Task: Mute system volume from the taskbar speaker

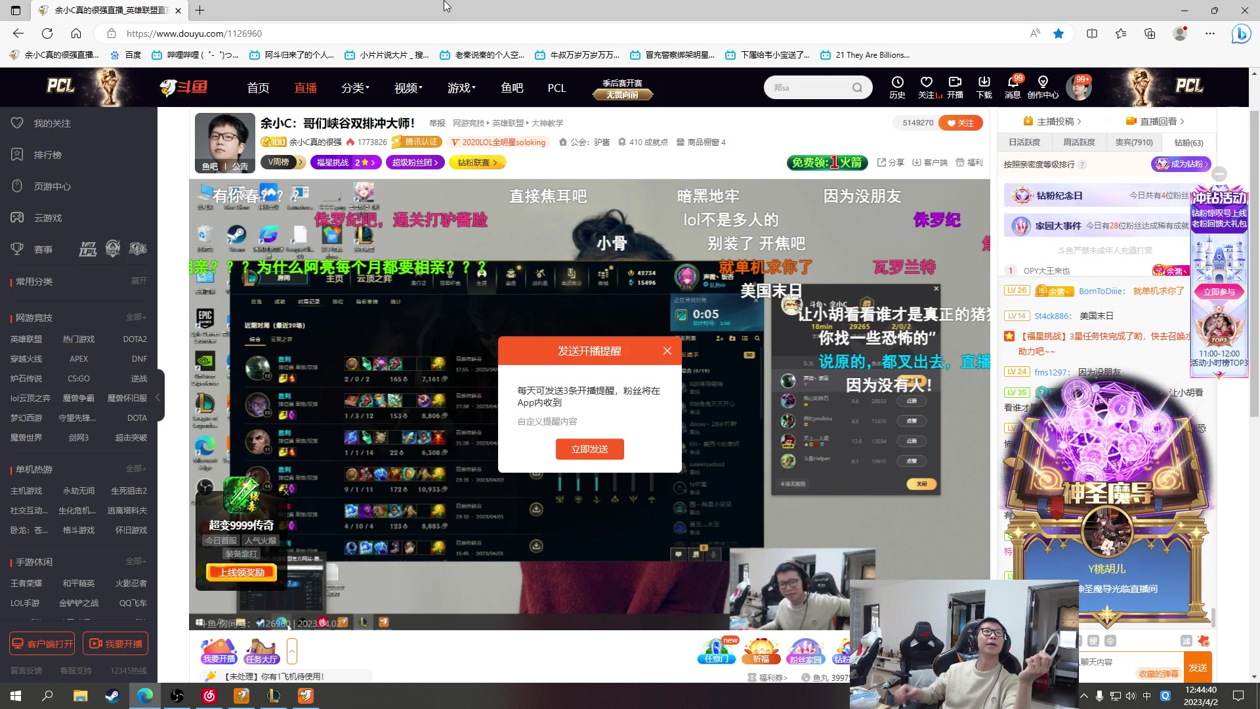Action: click(1131, 695)
